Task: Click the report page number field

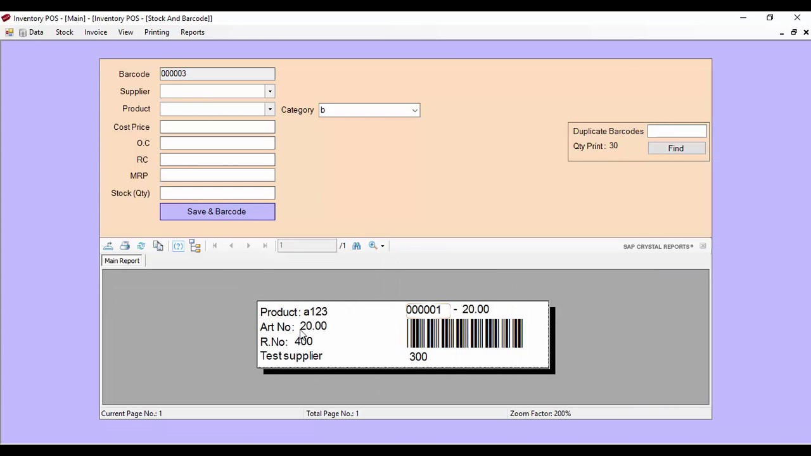Action: pos(307,246)
